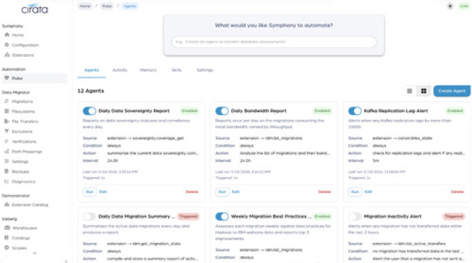472x263 pixels.
Task: Click 'Triggered' badge on Daily Data Migration Summary
Action: click(188, 216)
